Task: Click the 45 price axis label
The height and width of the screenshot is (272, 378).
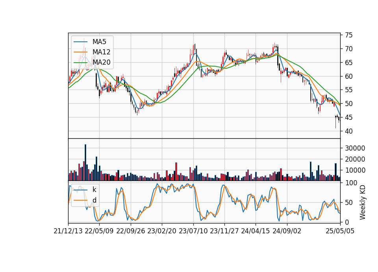Action: pyautogui.click(x=348, y=117)
